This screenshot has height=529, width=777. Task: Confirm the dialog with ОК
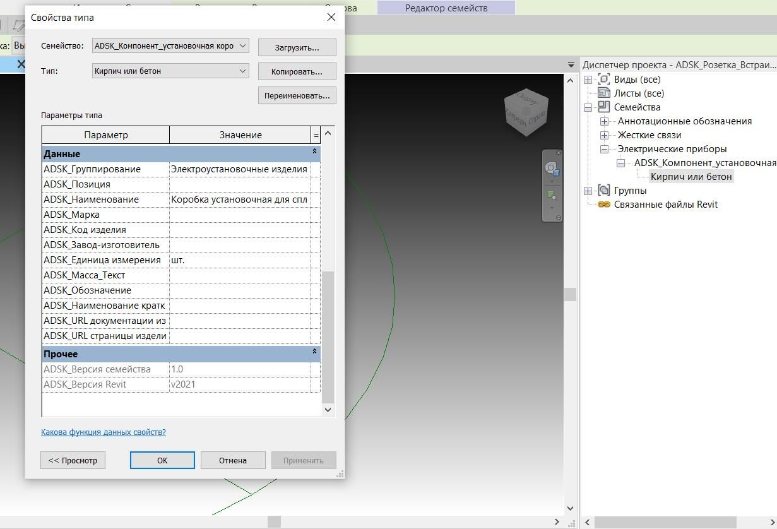pos(162,460)
